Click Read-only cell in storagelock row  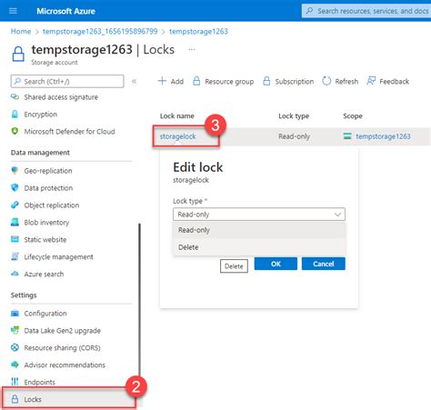click(x=294, y=136)
